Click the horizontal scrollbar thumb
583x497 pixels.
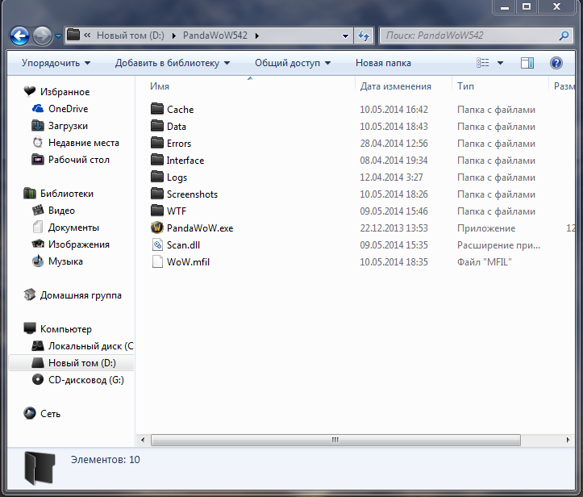(x=335, y=440)
